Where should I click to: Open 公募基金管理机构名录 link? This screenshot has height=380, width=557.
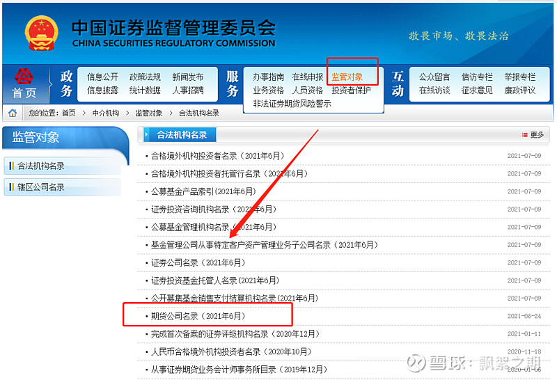click(214, 227)
